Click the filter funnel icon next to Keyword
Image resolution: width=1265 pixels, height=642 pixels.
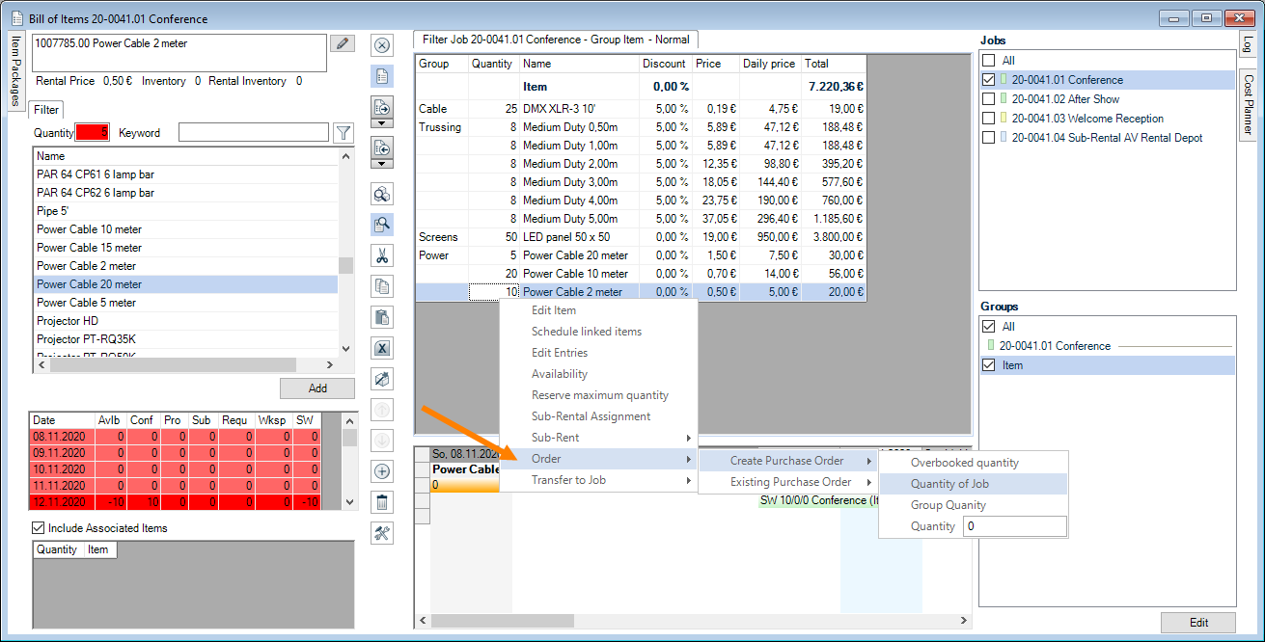coord(343,133)
